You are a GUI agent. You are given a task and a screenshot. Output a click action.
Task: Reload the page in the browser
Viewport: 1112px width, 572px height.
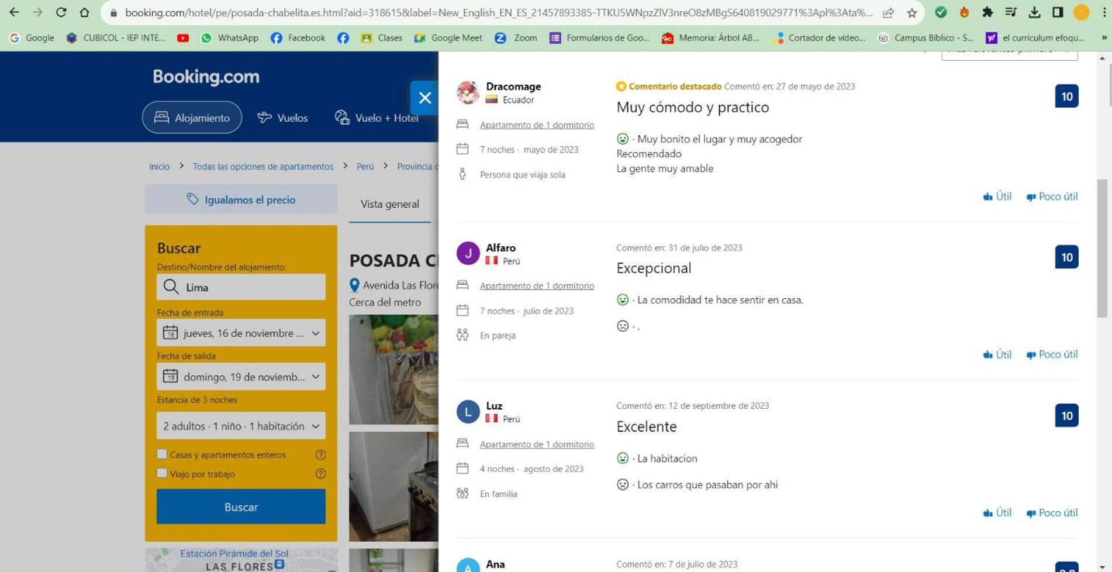[61, 12]
